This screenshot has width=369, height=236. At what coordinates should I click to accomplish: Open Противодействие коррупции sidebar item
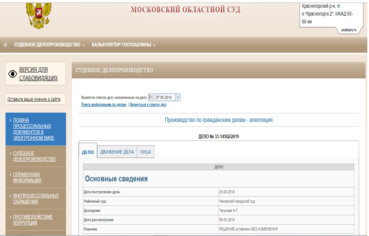[33, 219]
